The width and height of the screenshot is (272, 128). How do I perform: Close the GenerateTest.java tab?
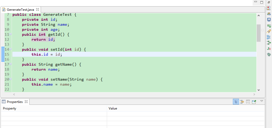38,9
